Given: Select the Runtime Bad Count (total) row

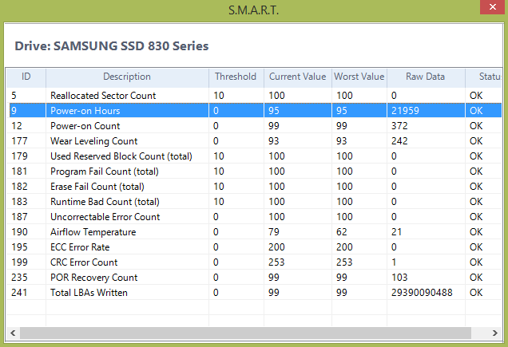Looking at the screenshot, I should click(254, 202).
